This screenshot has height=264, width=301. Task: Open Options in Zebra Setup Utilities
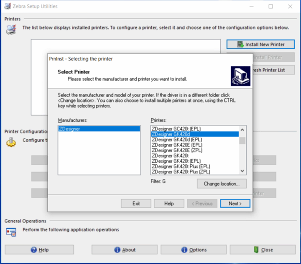tap(194, 250)
